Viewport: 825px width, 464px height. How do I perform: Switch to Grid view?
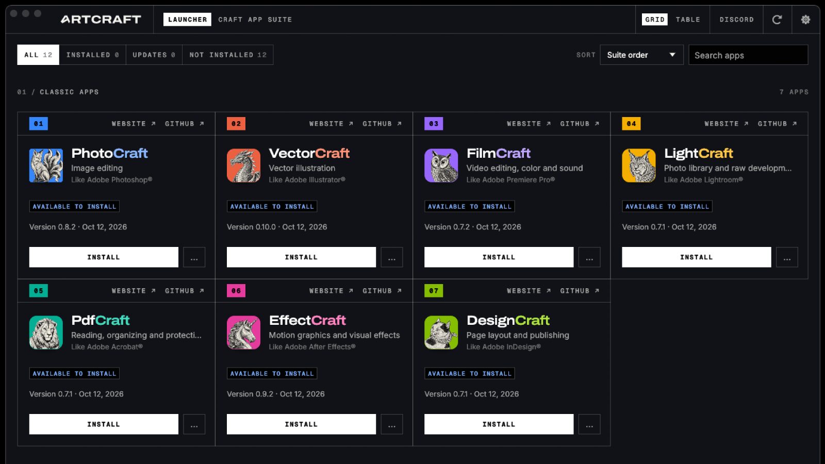(655, 20)
